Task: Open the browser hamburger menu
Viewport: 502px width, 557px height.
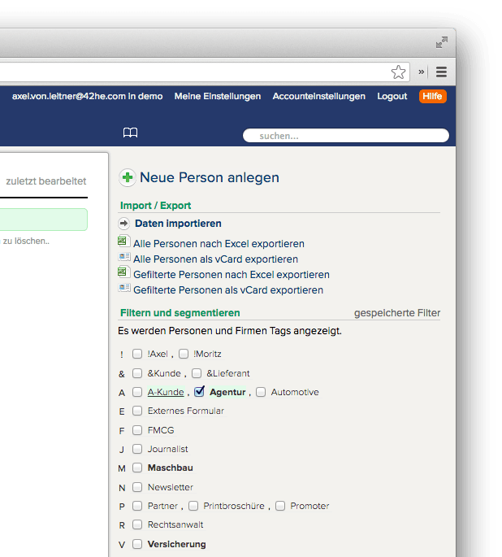Action: click(x=441, y=72)
